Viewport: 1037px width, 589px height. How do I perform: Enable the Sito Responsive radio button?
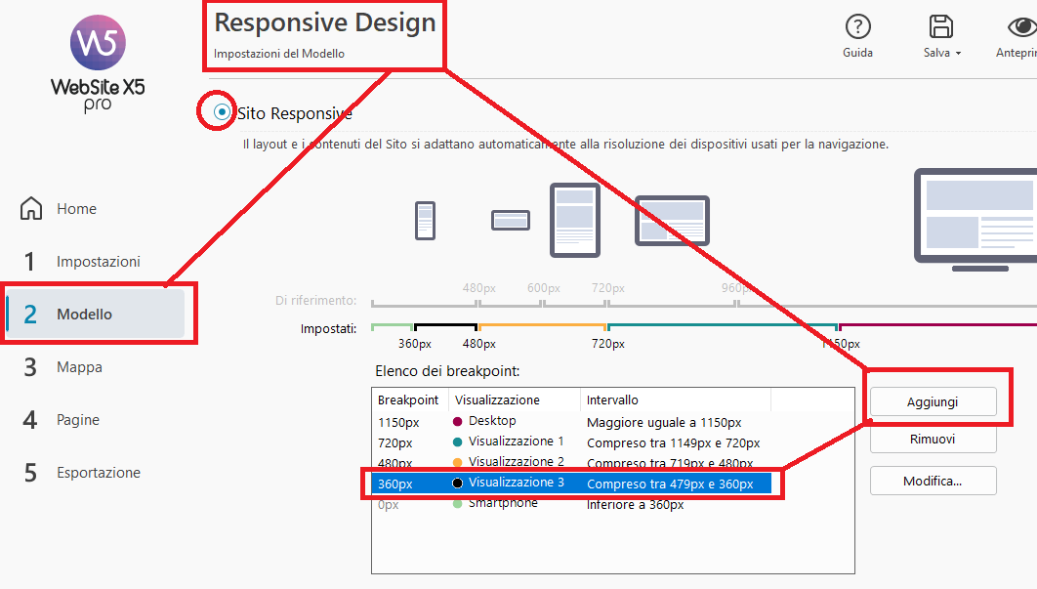pos(222,112)
